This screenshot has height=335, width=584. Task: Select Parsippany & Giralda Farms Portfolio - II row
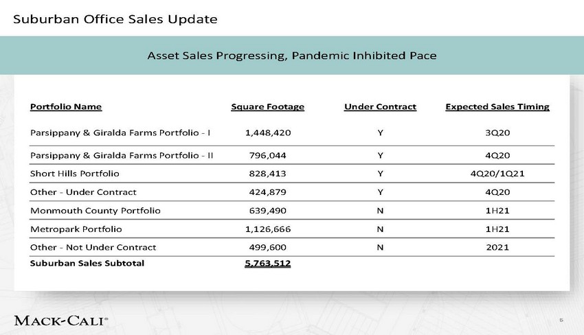[x=122, y=155]
